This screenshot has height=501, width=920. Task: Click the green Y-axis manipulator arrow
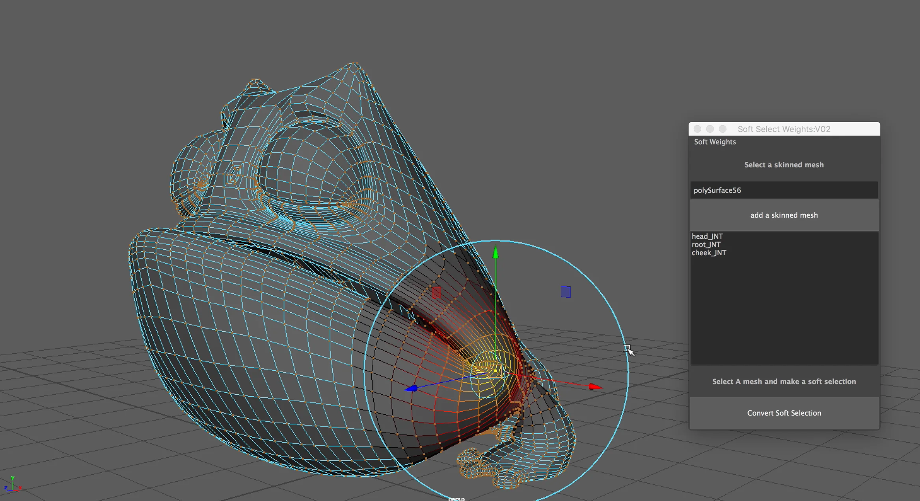coord(495,252)
